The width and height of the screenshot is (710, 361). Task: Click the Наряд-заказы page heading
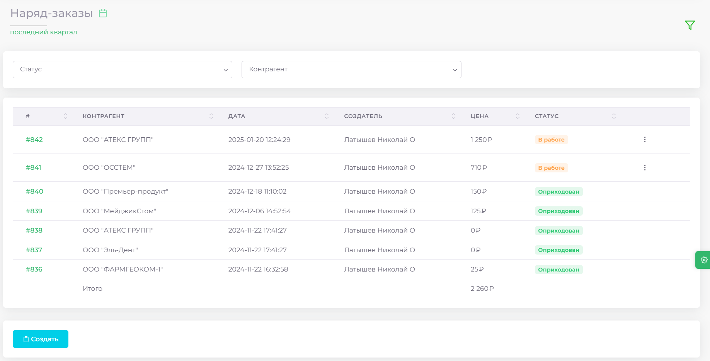point(51,13)
